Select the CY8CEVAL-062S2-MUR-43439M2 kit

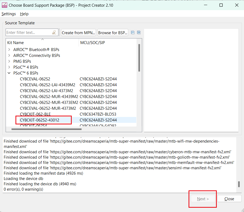[x=49, y=97]
